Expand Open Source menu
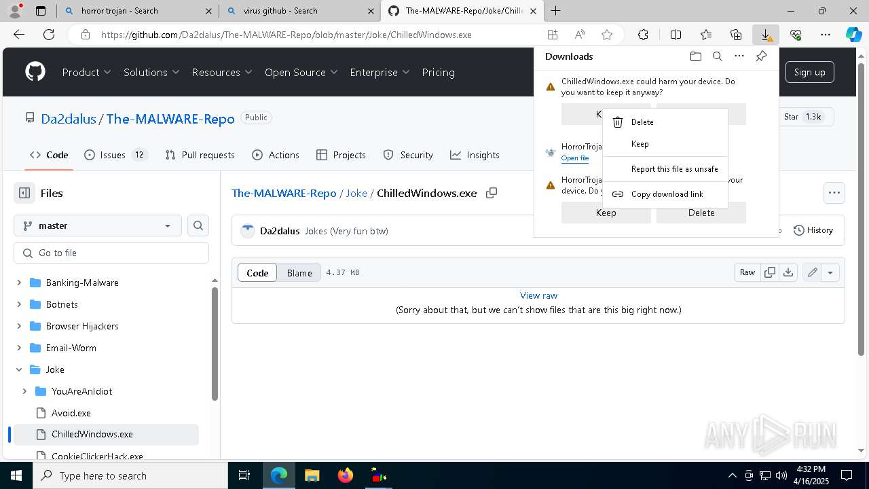Screen dimensions: 869x489 (x=301, y=72)
